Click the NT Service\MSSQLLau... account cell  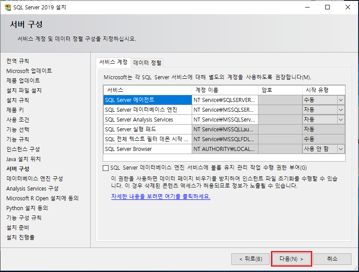click(225, 130)
